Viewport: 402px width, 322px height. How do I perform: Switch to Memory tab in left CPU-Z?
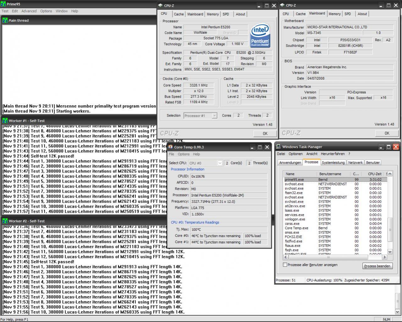tap(213, 14)
